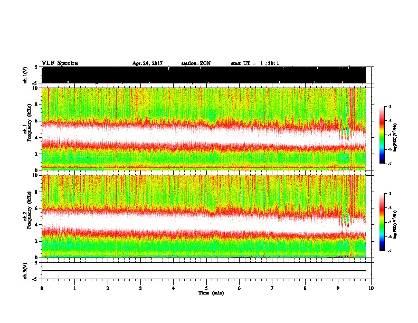
Task: Click time axis tick label "9"
Action: pos(338,288)
